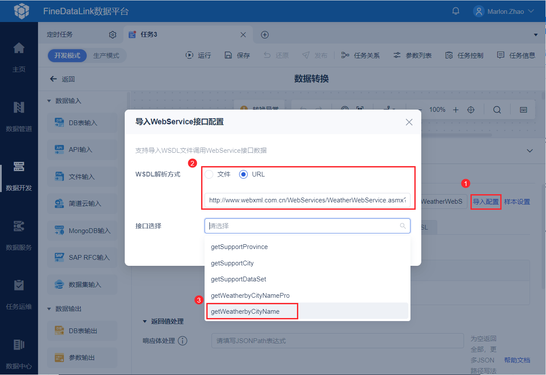Open 参数列表
Screen dimensions: 546x375
[x=412, y=55]
